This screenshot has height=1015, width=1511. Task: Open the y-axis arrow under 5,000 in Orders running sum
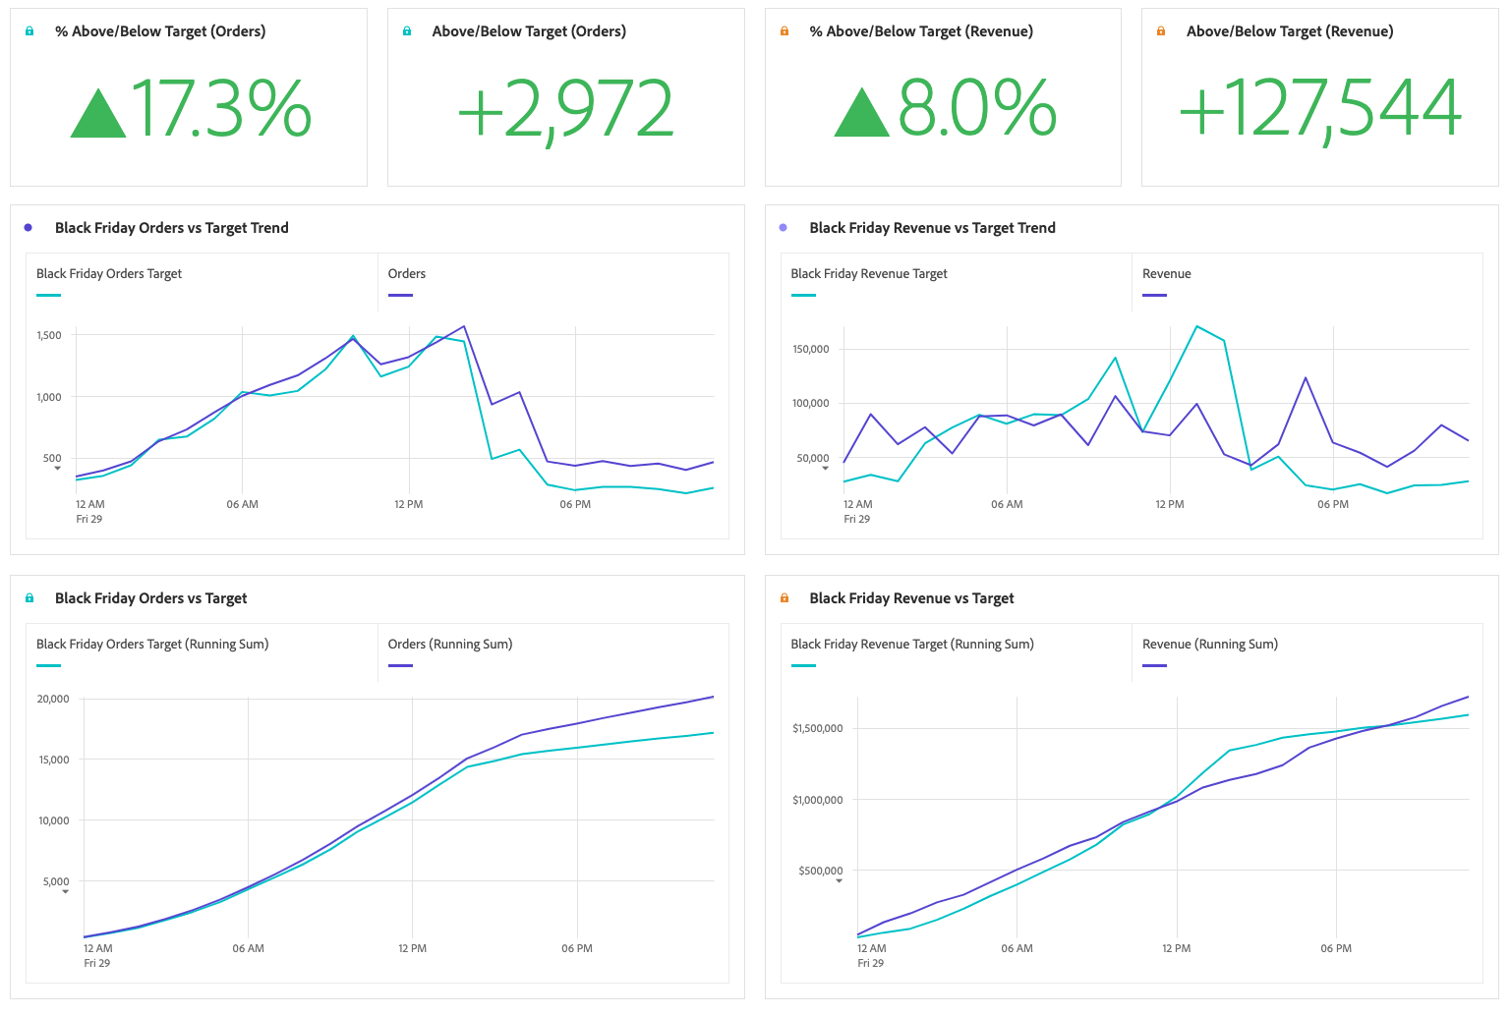66,892
